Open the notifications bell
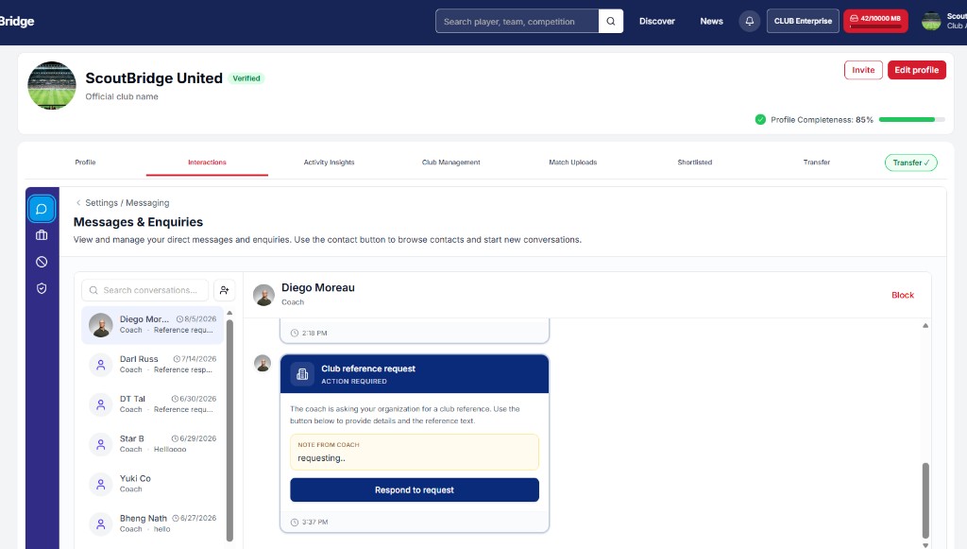Viewport: 967px width, 549px height. 749,21
